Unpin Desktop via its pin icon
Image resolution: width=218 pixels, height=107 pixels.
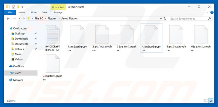pyautogui.click(x=36, y=33)
